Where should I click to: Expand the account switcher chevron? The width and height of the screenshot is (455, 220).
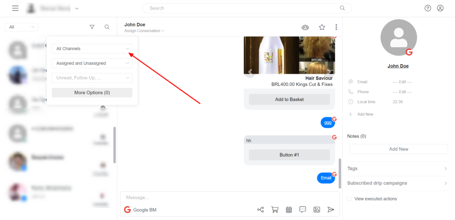pyautogui.click(x=76, y=8)
